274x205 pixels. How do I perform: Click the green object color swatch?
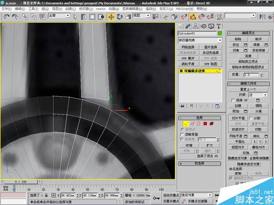pyautogui.click(x=220, y=33)
